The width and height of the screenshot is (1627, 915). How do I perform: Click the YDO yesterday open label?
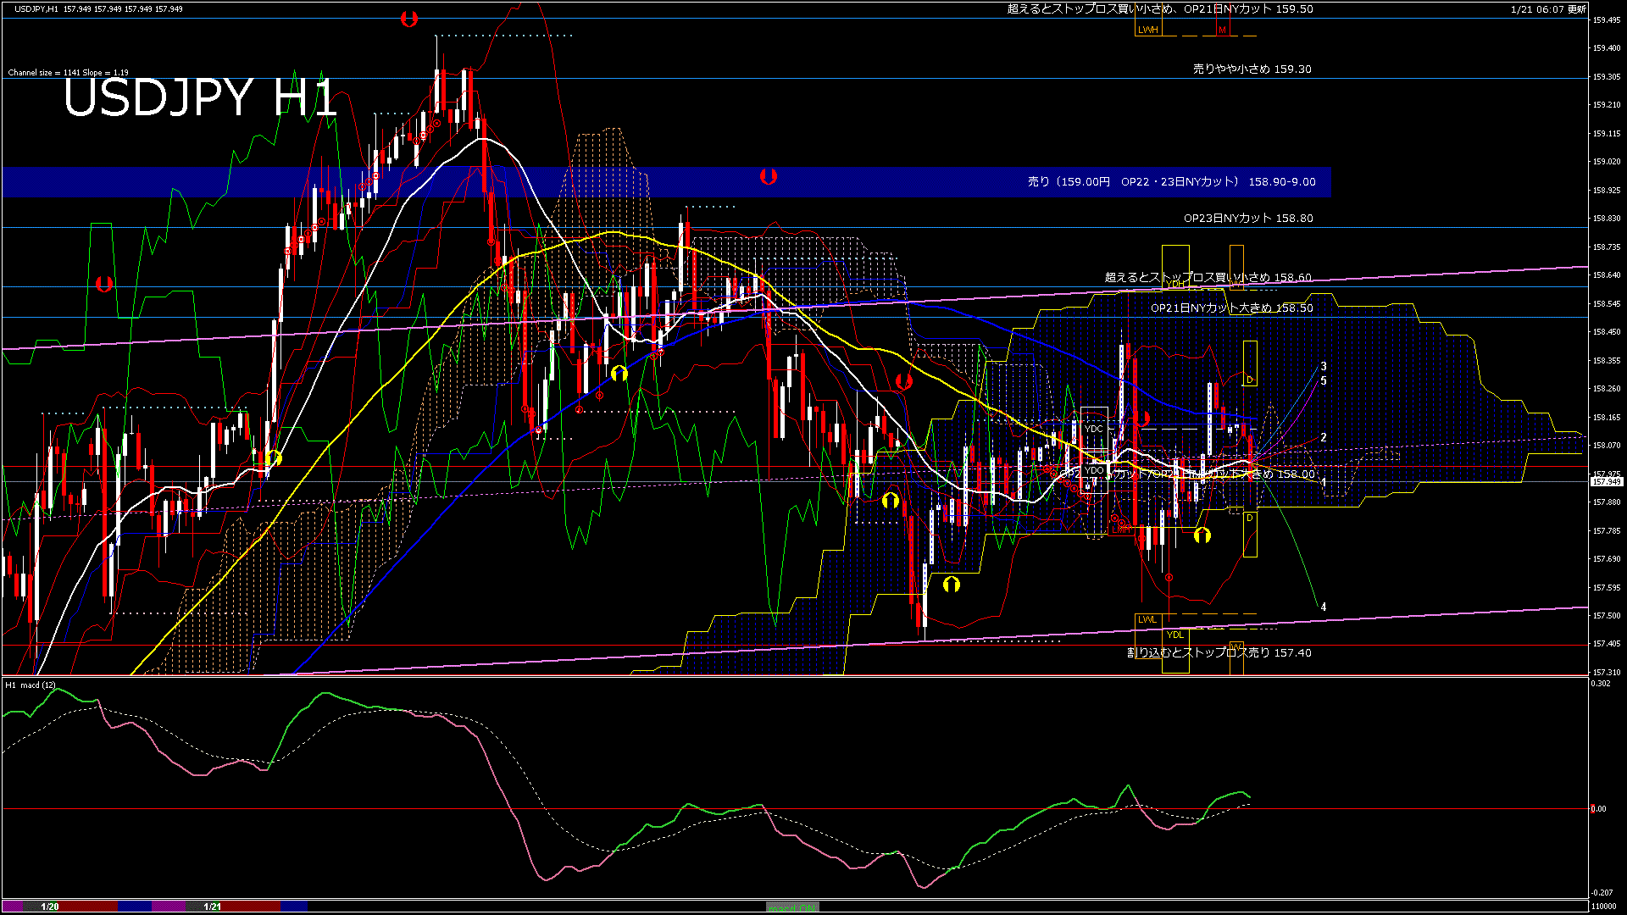coord(1094,470)
